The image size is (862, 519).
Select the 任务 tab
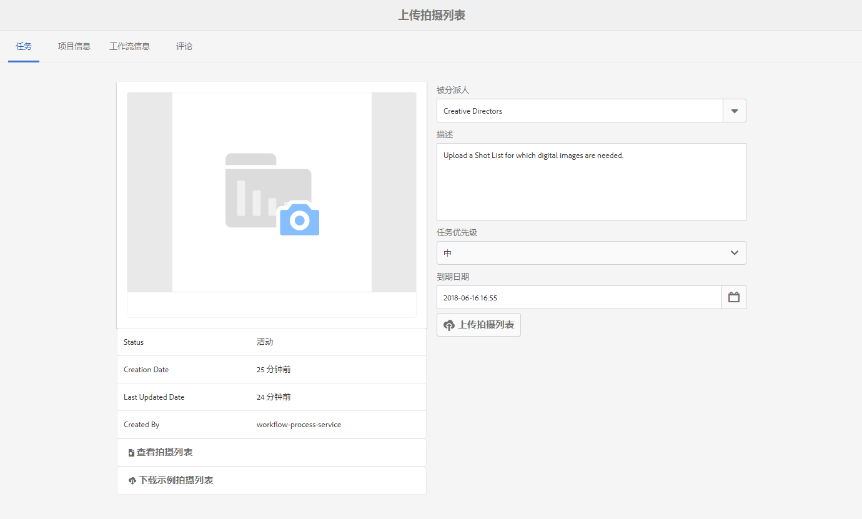[x=24, y=46]
